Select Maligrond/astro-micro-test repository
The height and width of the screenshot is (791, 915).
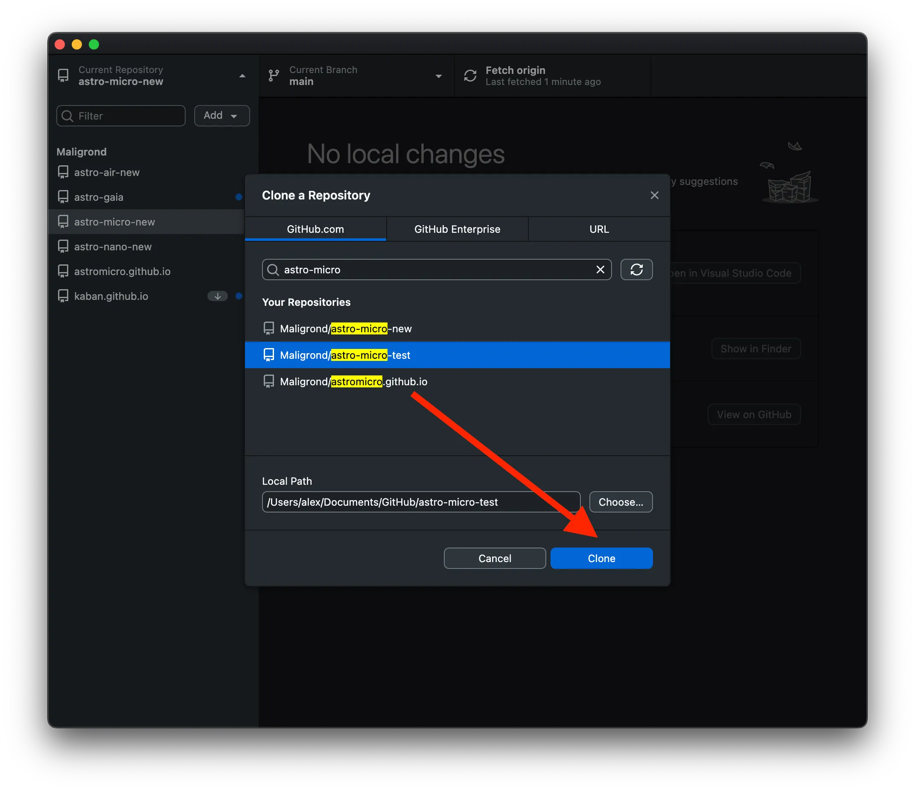[x=457, y=355]
